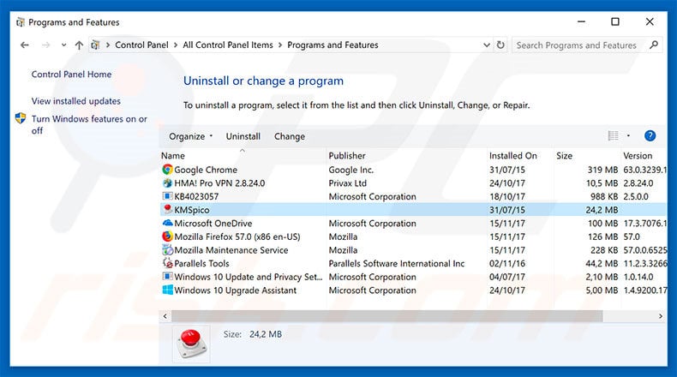Click the large KMSpico details pane thumbnail

[191, 344]
